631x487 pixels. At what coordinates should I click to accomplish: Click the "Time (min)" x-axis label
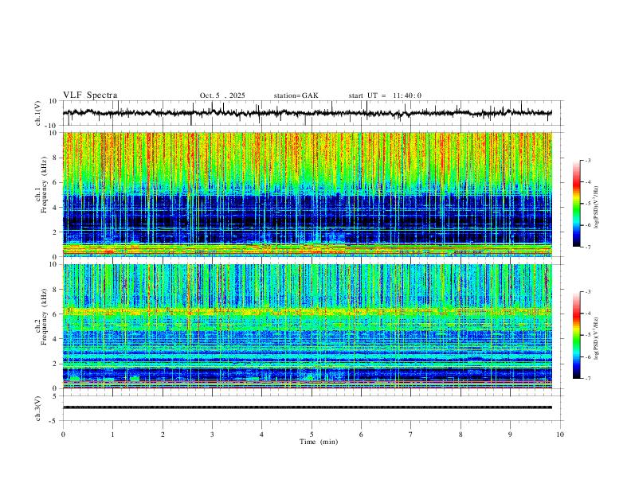(319, 442)
